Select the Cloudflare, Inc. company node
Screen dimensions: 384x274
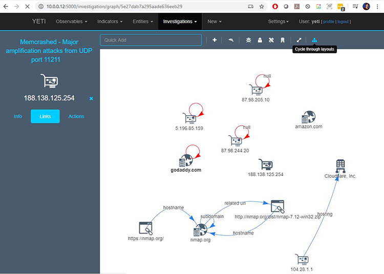click(340, 166)
